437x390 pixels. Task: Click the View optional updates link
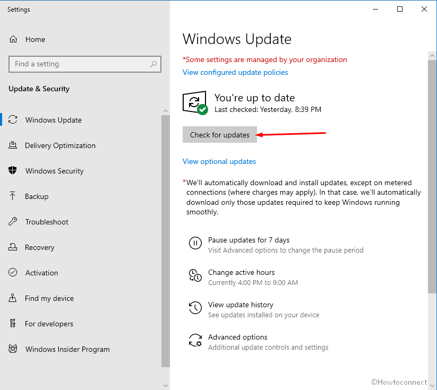[219, 161]
